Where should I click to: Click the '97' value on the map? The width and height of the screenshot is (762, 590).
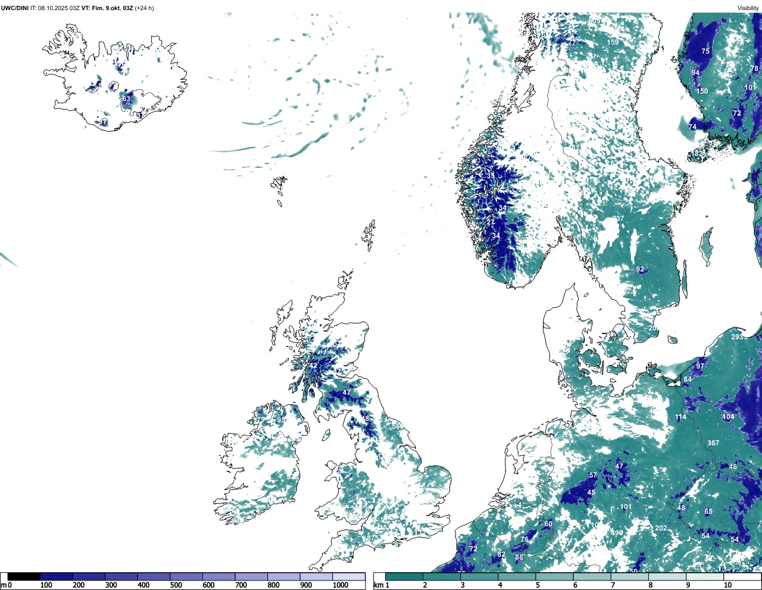[x=700, y=366]
